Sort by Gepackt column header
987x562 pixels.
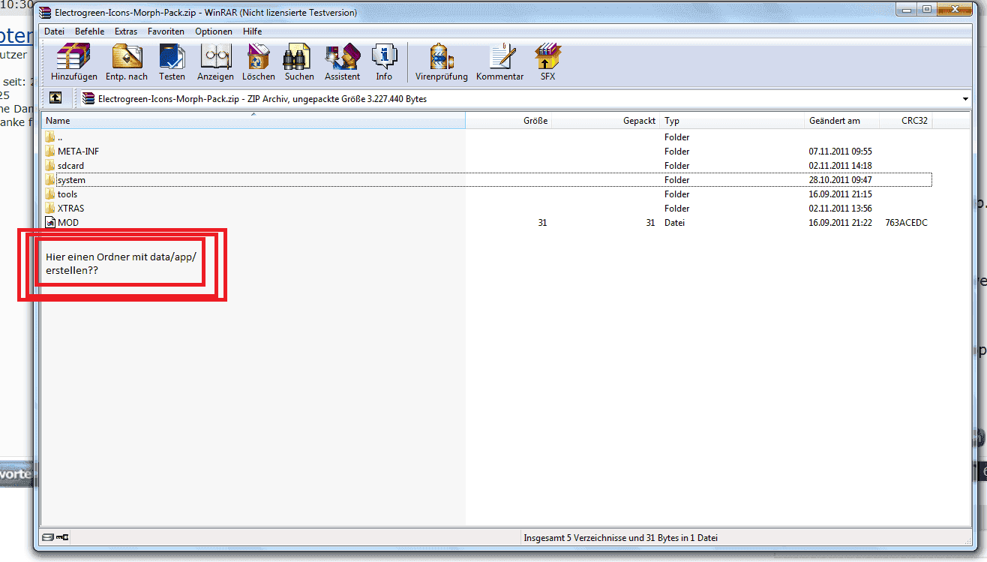[x=606, y=121]
